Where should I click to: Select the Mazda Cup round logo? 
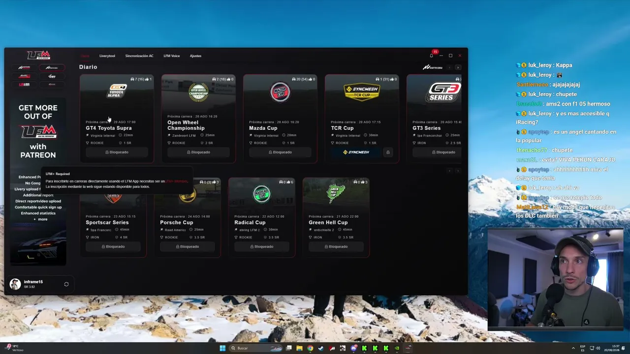point(280,92)
